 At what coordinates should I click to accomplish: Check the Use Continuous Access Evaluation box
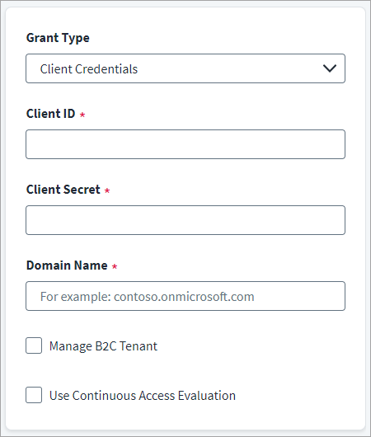[x=34, y=395]
